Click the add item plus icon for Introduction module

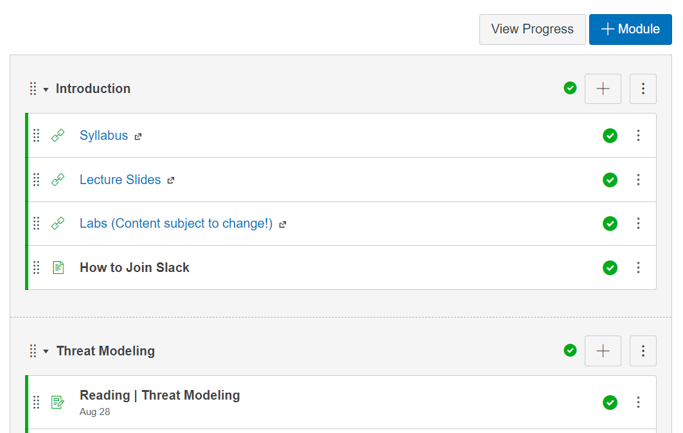[603, 89]
